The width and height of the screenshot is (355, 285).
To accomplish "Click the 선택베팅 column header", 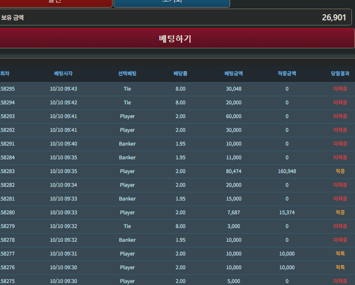I will pyautogui.click(x=127, y=73).
